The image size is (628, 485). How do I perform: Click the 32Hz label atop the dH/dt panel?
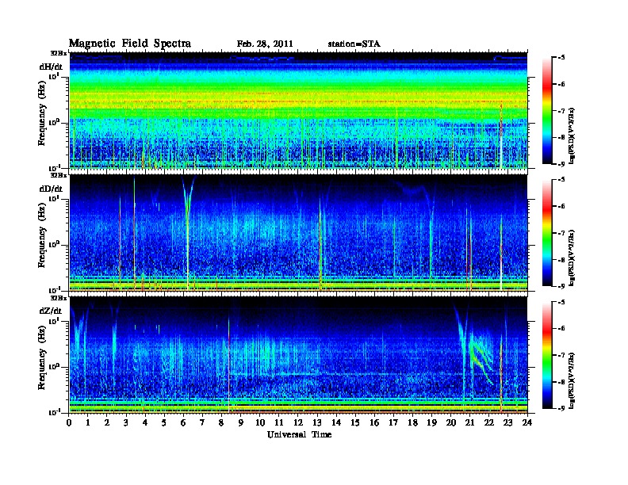pyautogui.click(x=59, y=53)
